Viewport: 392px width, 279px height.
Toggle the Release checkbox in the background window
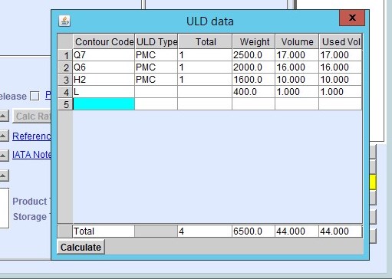[x=35, y=96]
